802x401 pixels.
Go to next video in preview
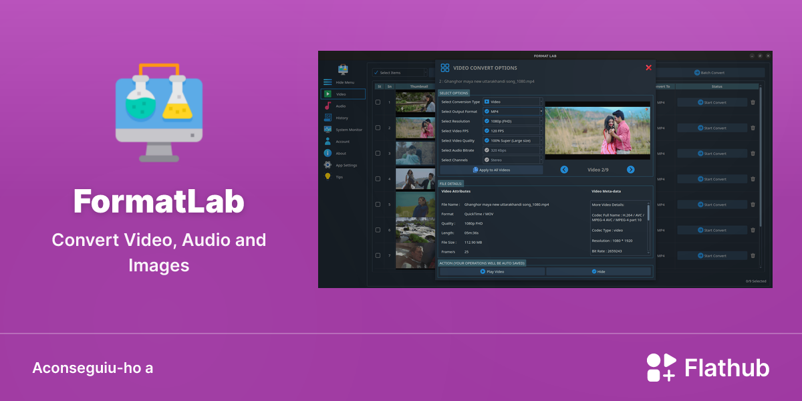(630, 170)
